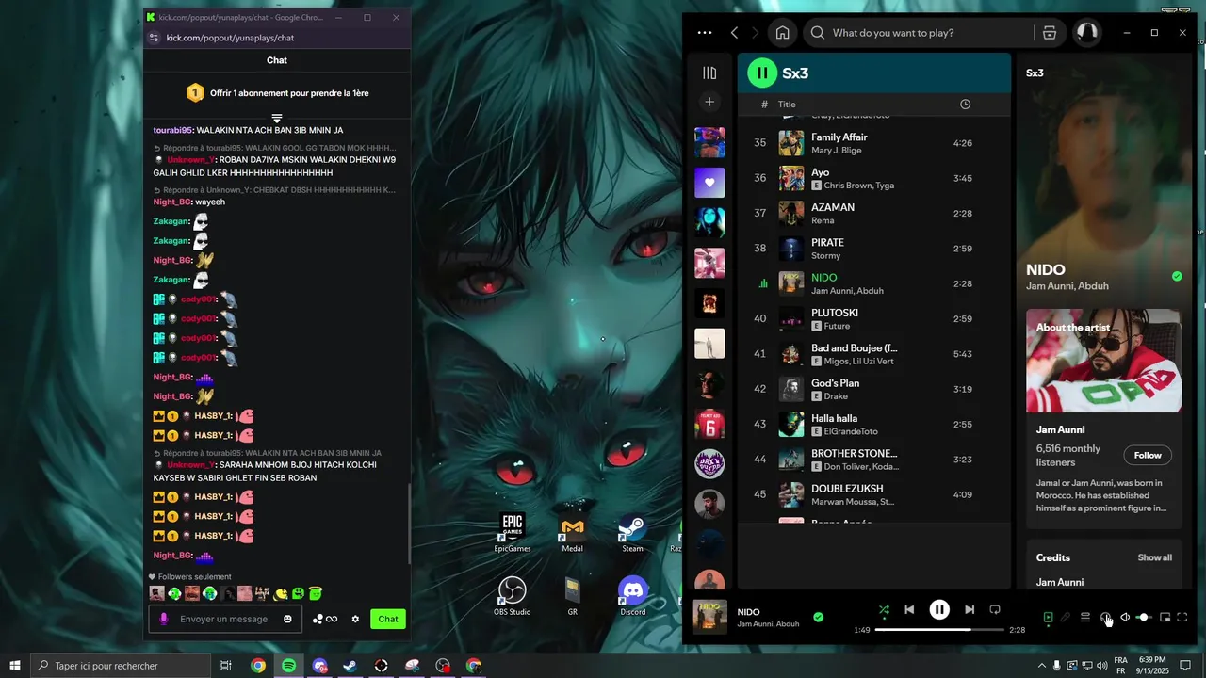Sort tracks by the Title column header
Image resolution: width=1206 pixels, height=678 pixels.
coord(787,105)
